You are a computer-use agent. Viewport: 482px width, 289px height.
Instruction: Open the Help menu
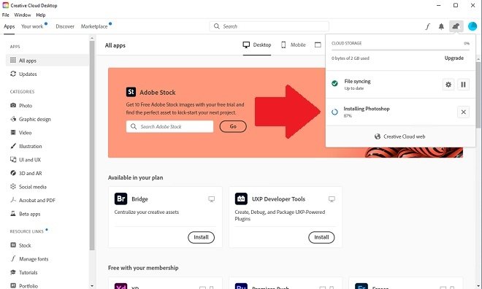coord(41,15)
